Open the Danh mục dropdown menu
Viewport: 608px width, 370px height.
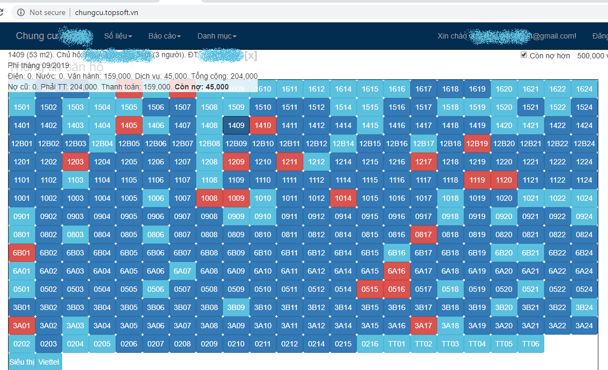[x=217, y=36]
